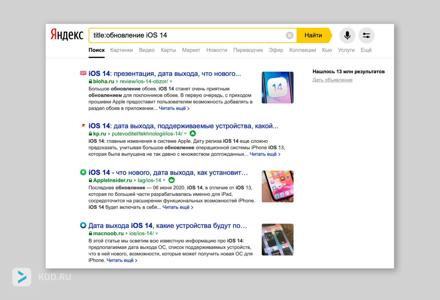Click the macnoob.ru ios/ios-14/ path link

coord(142,233)
